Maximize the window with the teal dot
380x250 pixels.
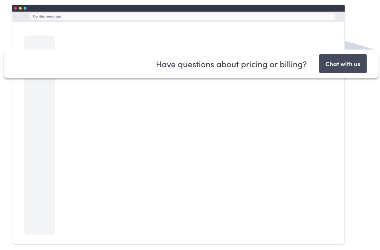(x=25, y=8)
